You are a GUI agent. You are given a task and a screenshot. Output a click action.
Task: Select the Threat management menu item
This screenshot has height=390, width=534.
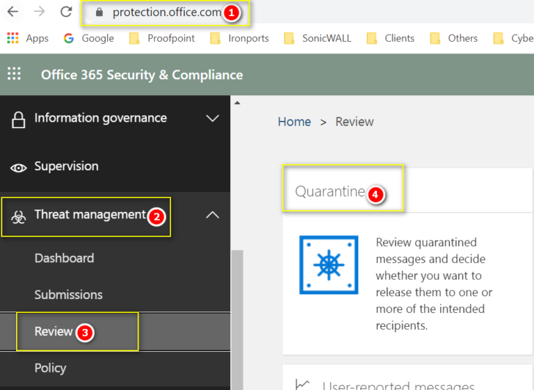[x=90, y=215]
